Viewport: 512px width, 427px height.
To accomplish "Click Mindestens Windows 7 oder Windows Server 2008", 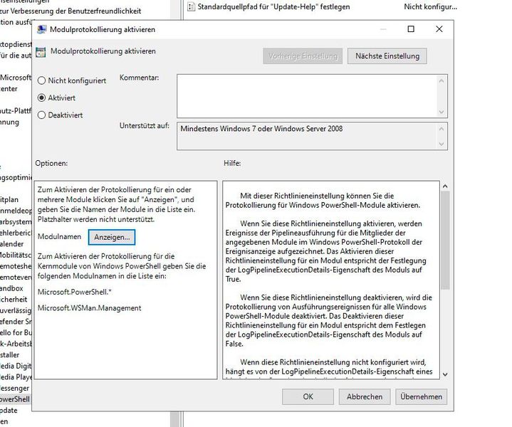I will coord(261,129).
